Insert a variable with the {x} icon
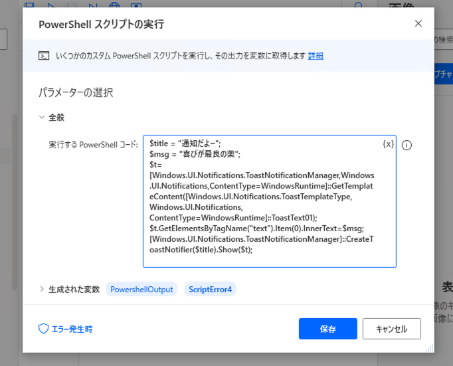Screen dimensions: 453x366 (x=388, y=144)
